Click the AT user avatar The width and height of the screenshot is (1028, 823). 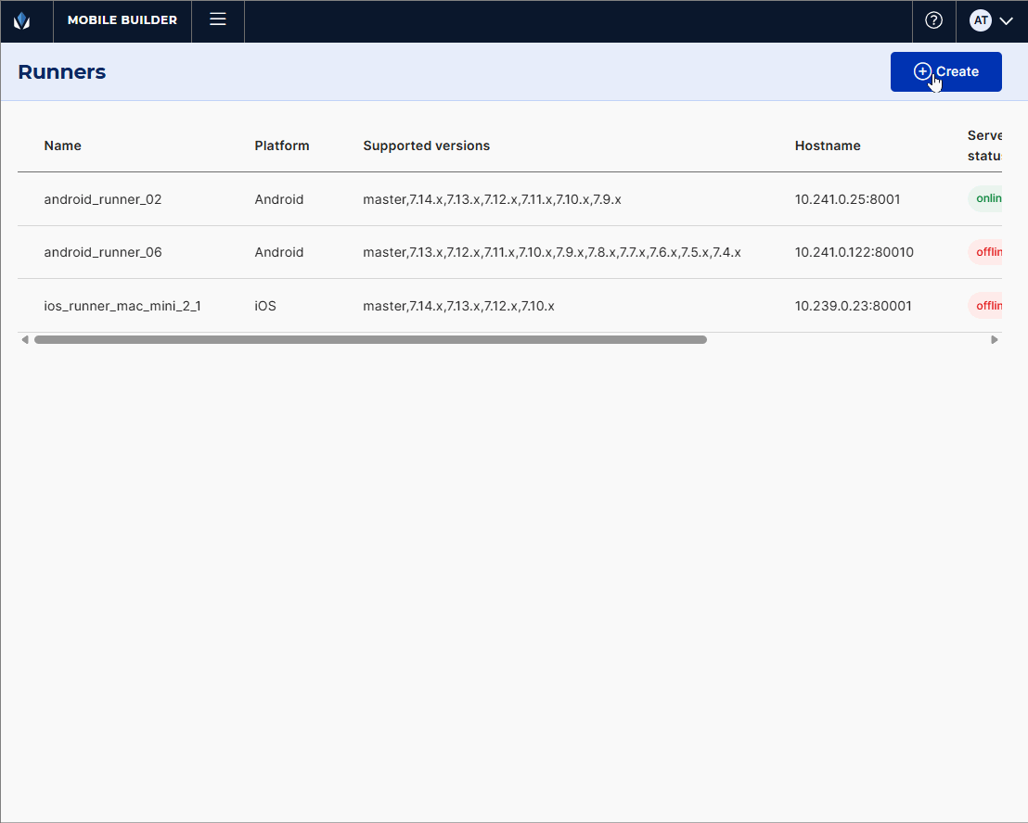[x=981, y=20]
